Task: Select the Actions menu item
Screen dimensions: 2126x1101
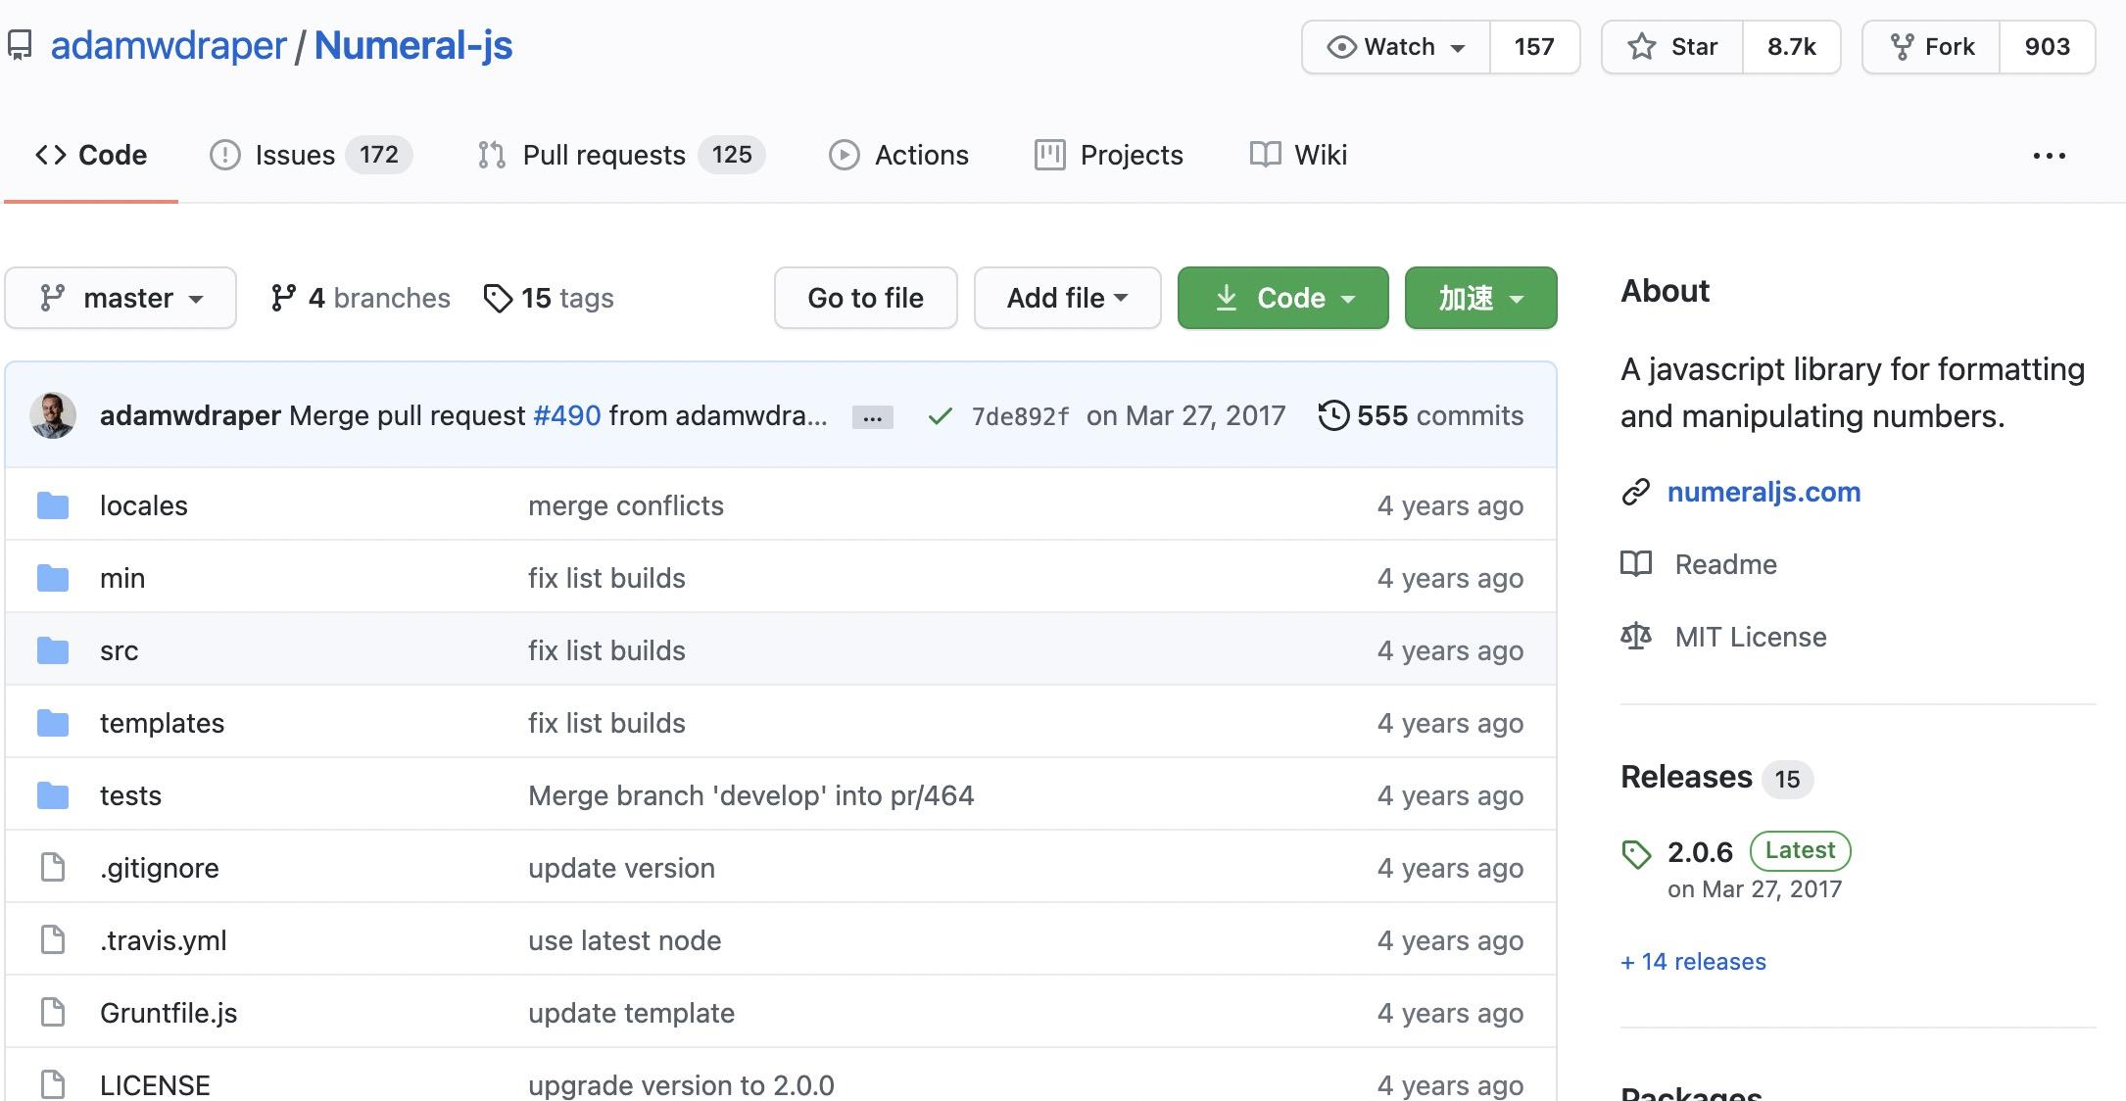Action: (x=921, y=154)
